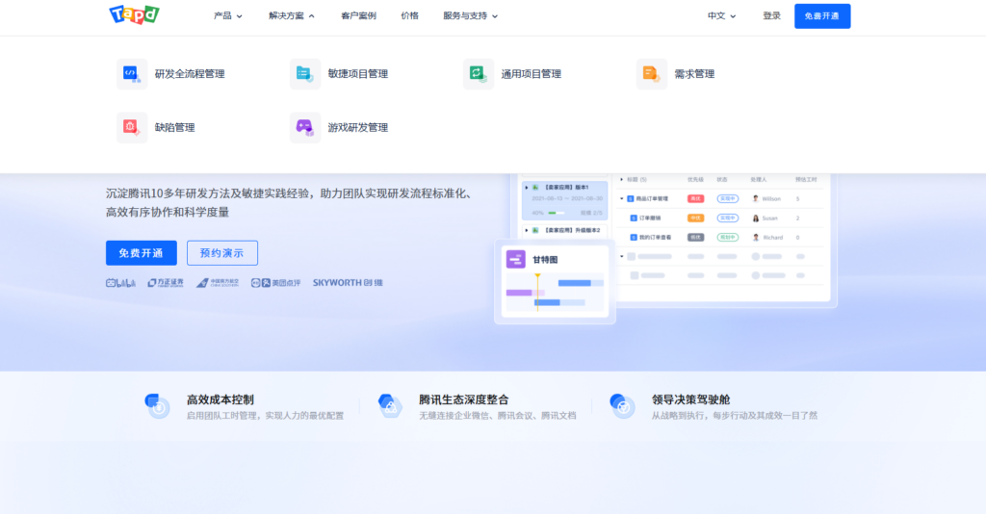The height and width of the screenshot is (514, 986).
Task: Go to 客户案例 in navigation
Action: point(358,16)
